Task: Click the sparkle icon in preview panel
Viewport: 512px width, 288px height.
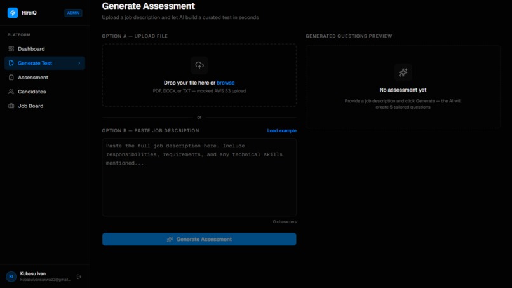Action: click(403, 72)
